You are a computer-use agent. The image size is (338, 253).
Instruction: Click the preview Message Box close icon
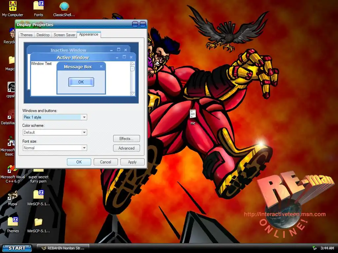(x=101, y=67)
